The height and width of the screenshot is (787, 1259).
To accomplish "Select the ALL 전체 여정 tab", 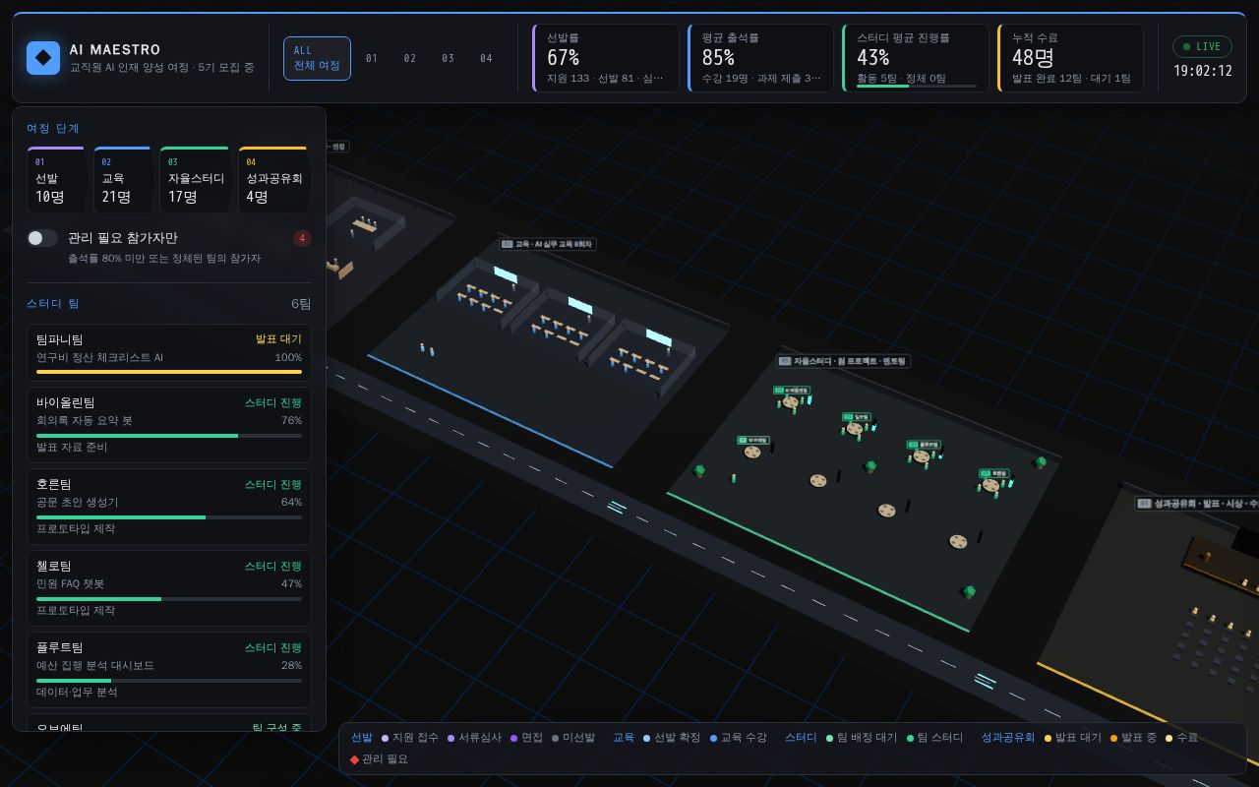I will (x=317, y=58).
